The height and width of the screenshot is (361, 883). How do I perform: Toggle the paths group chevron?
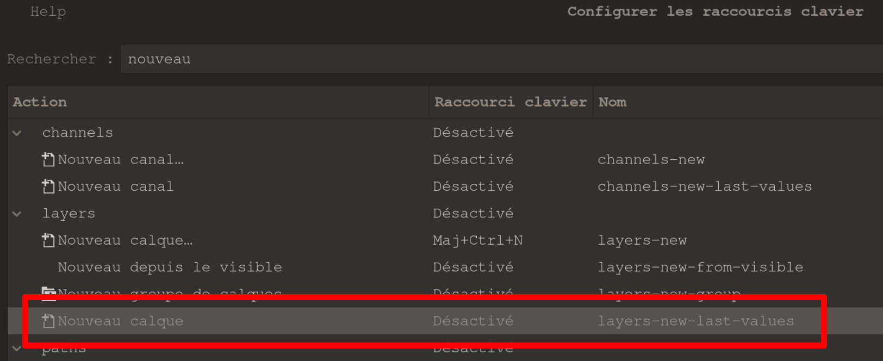tap(17, 348)
